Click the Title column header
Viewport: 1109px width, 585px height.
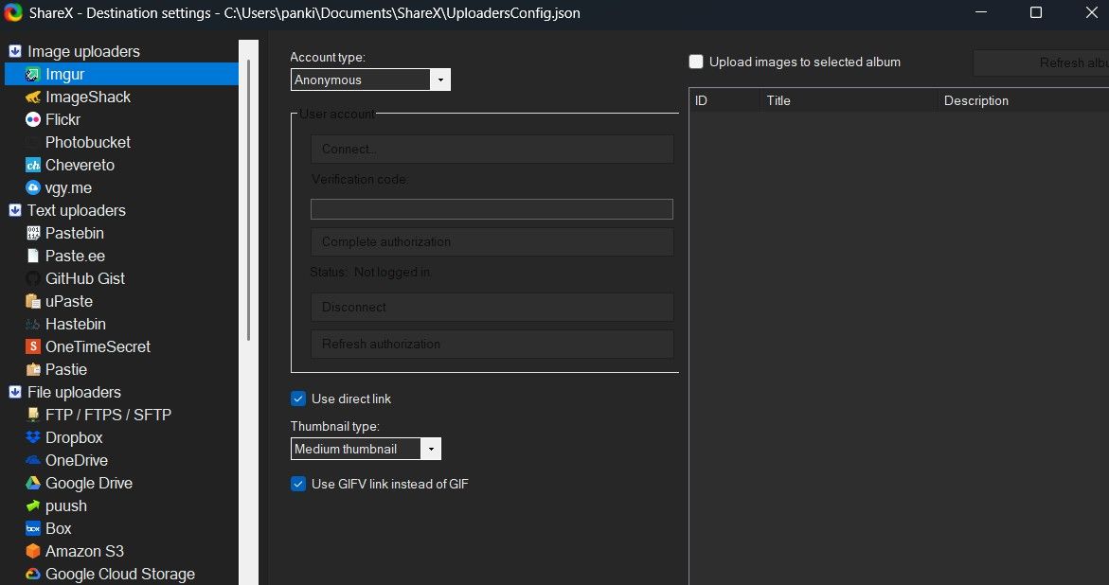[x=849, y=100]
